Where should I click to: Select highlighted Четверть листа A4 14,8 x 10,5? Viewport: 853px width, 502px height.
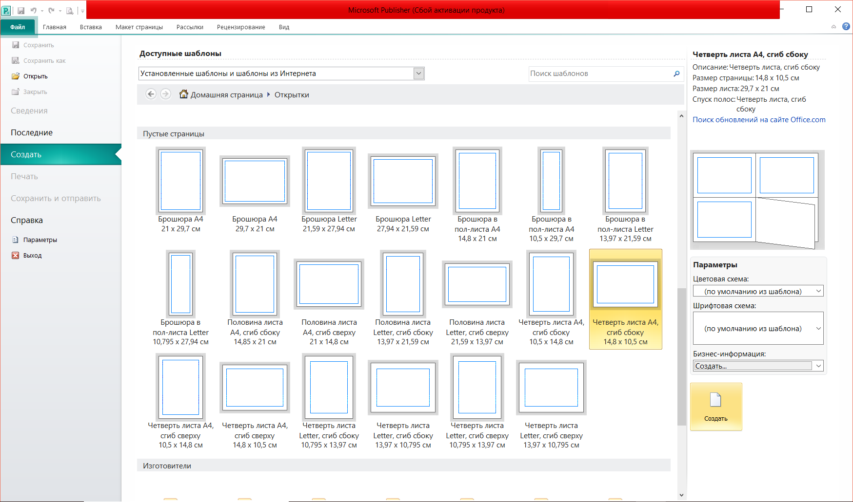pos(626,299)
